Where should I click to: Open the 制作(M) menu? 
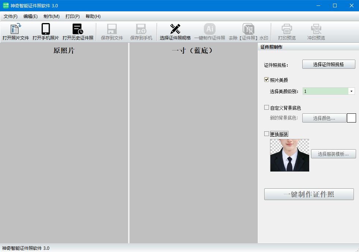[52, 16]
